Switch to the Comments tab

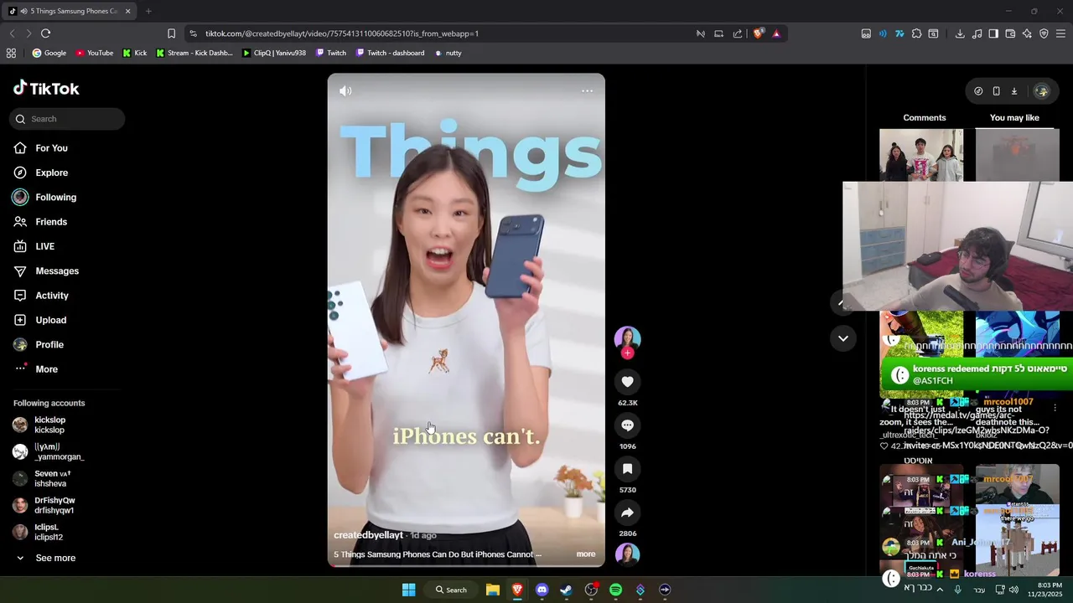click(924, 117)
